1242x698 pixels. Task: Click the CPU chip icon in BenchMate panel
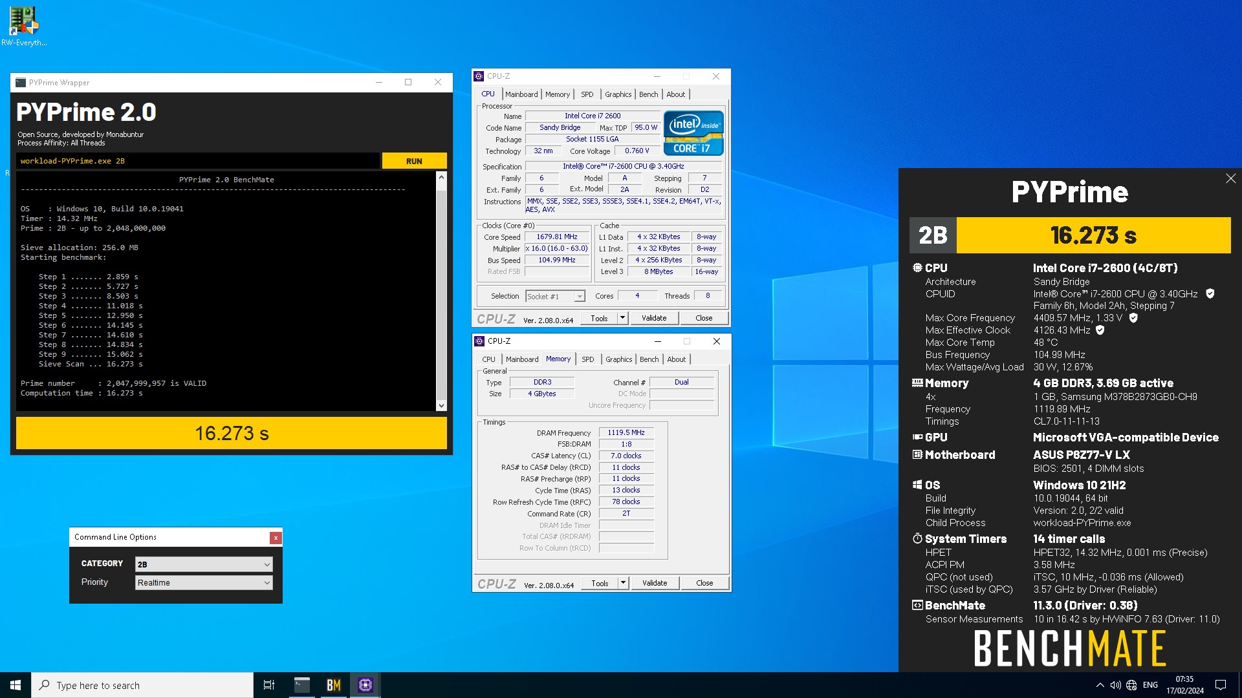pyautogui.click(x=917, y=268)
